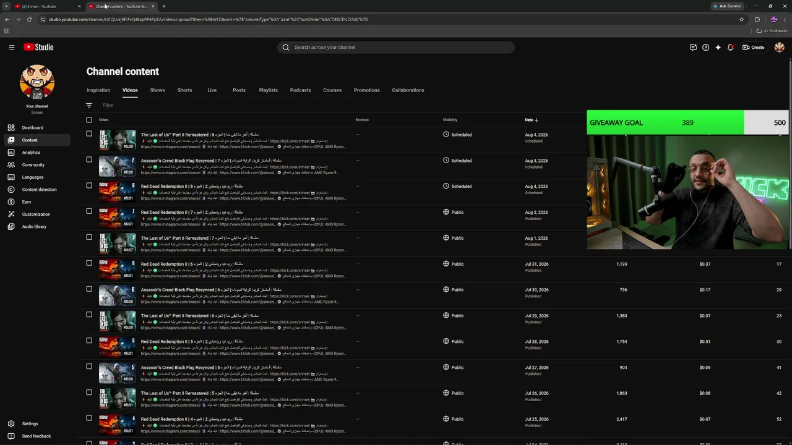Switch to the Playlists tab

268,90
